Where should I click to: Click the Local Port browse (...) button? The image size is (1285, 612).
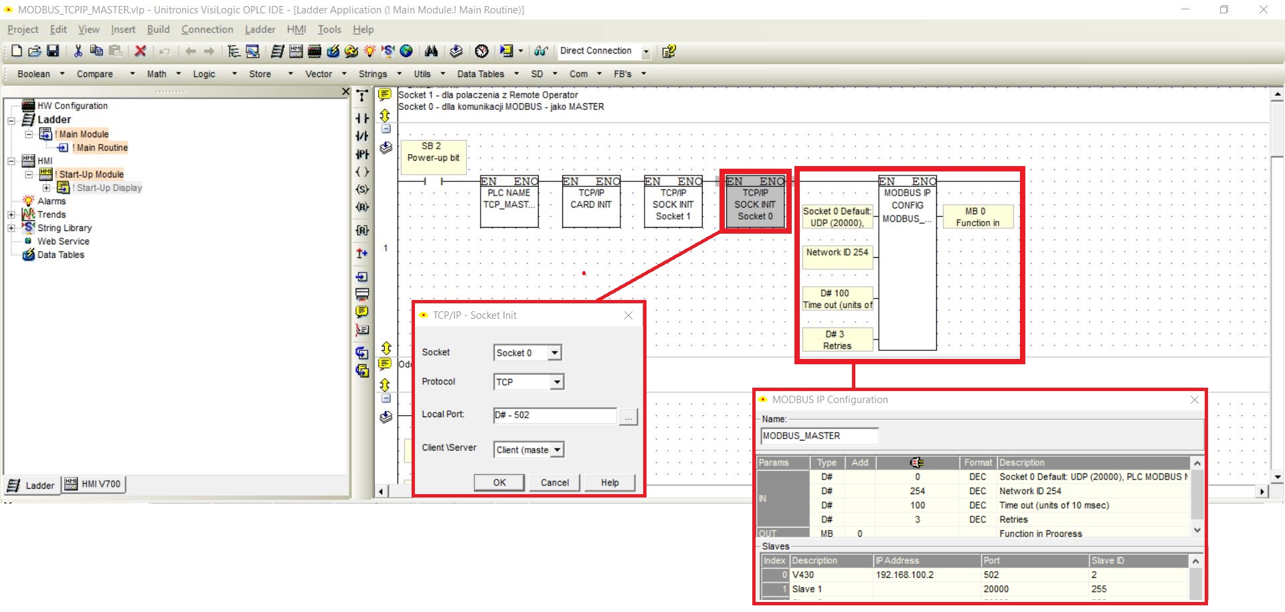pyautogui.click(x=628, y=417)
